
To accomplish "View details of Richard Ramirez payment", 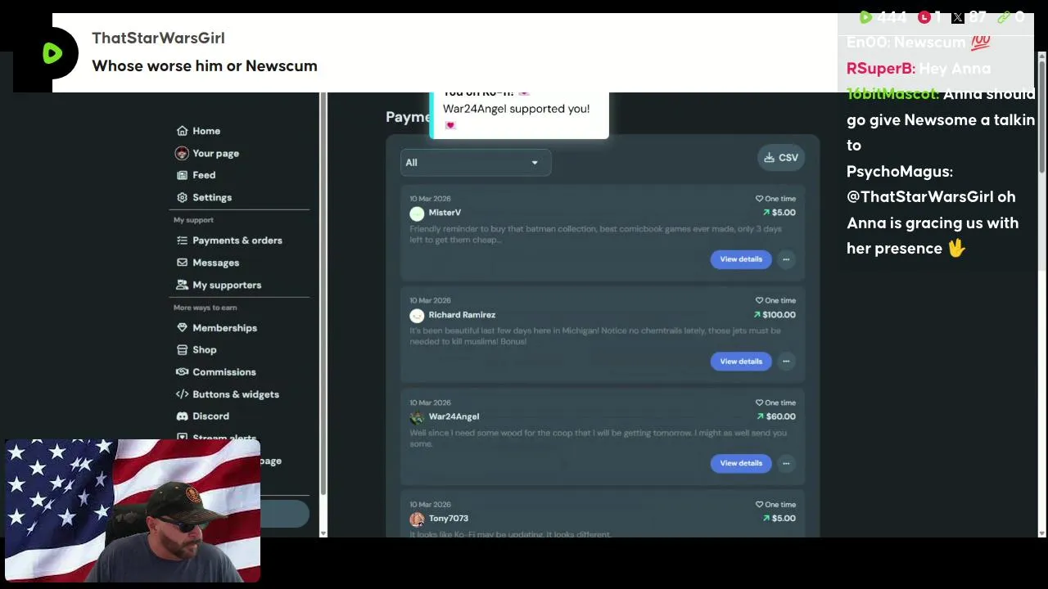I will 741,362.
